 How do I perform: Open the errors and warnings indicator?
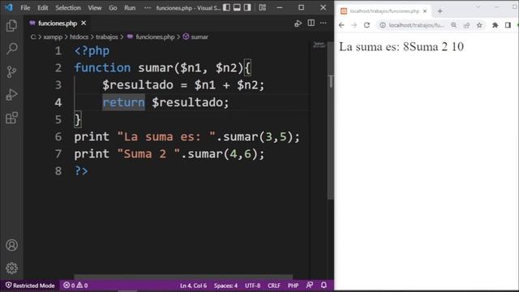(x=75, y=286)
